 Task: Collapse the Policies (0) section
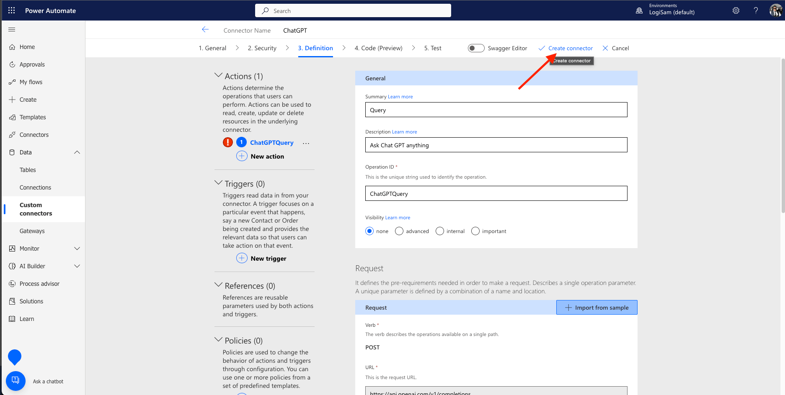[218, 340]
